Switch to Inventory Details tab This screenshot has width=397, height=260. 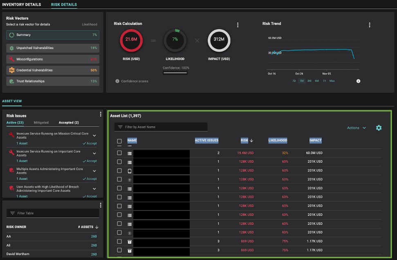tap(22, 4)
